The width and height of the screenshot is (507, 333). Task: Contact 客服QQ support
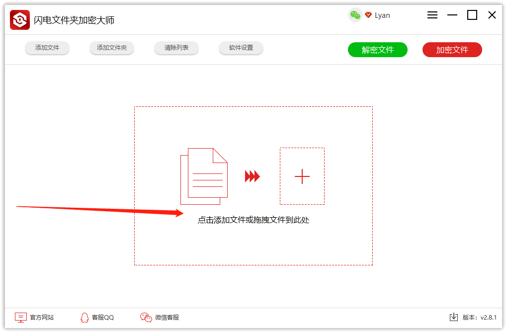[103, 318]
